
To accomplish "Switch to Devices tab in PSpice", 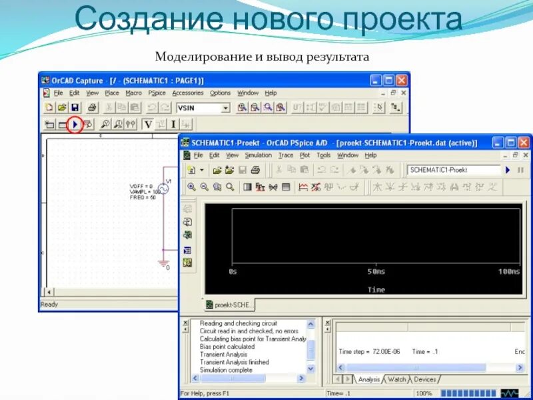I will coord(424,379).
